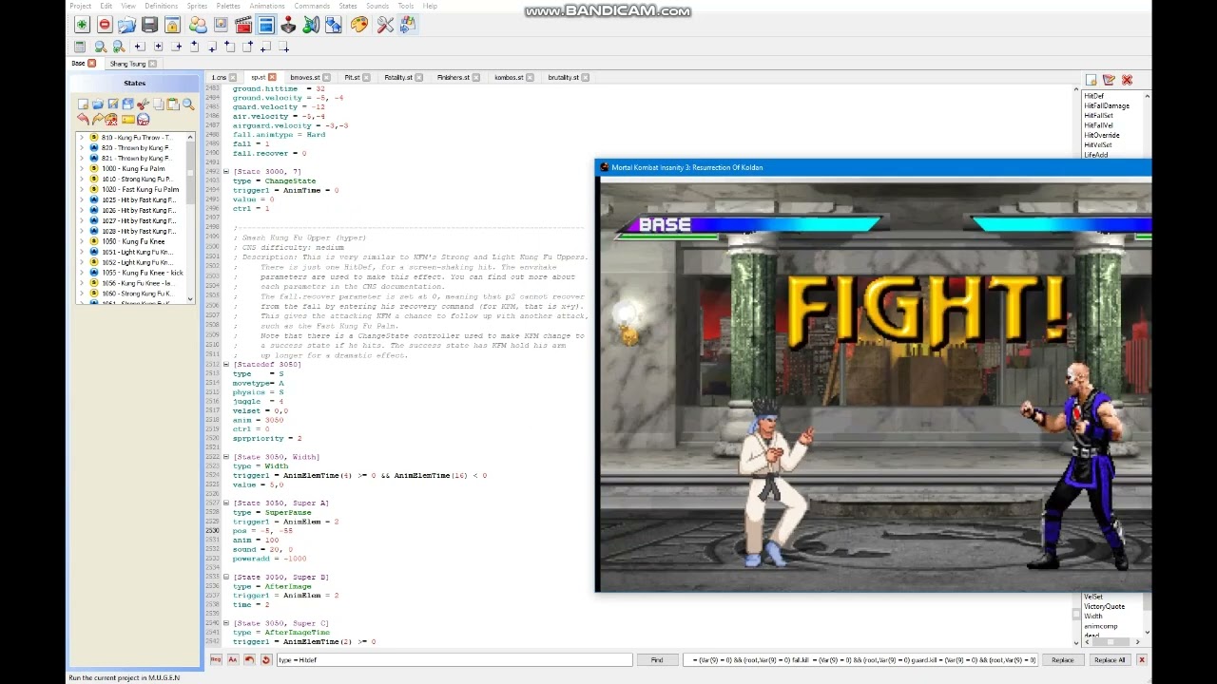1217x684 pixels.
Task: Close the sp.st tab
Action: [272, 77]
